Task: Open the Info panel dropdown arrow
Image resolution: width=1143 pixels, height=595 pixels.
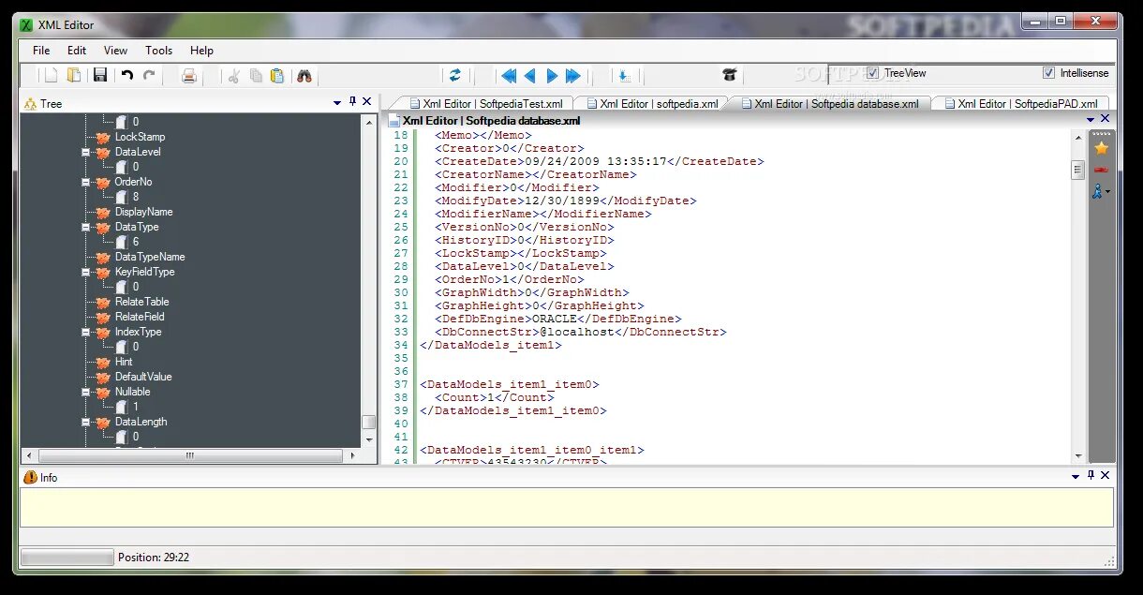Action: (x=1076, y=477)
